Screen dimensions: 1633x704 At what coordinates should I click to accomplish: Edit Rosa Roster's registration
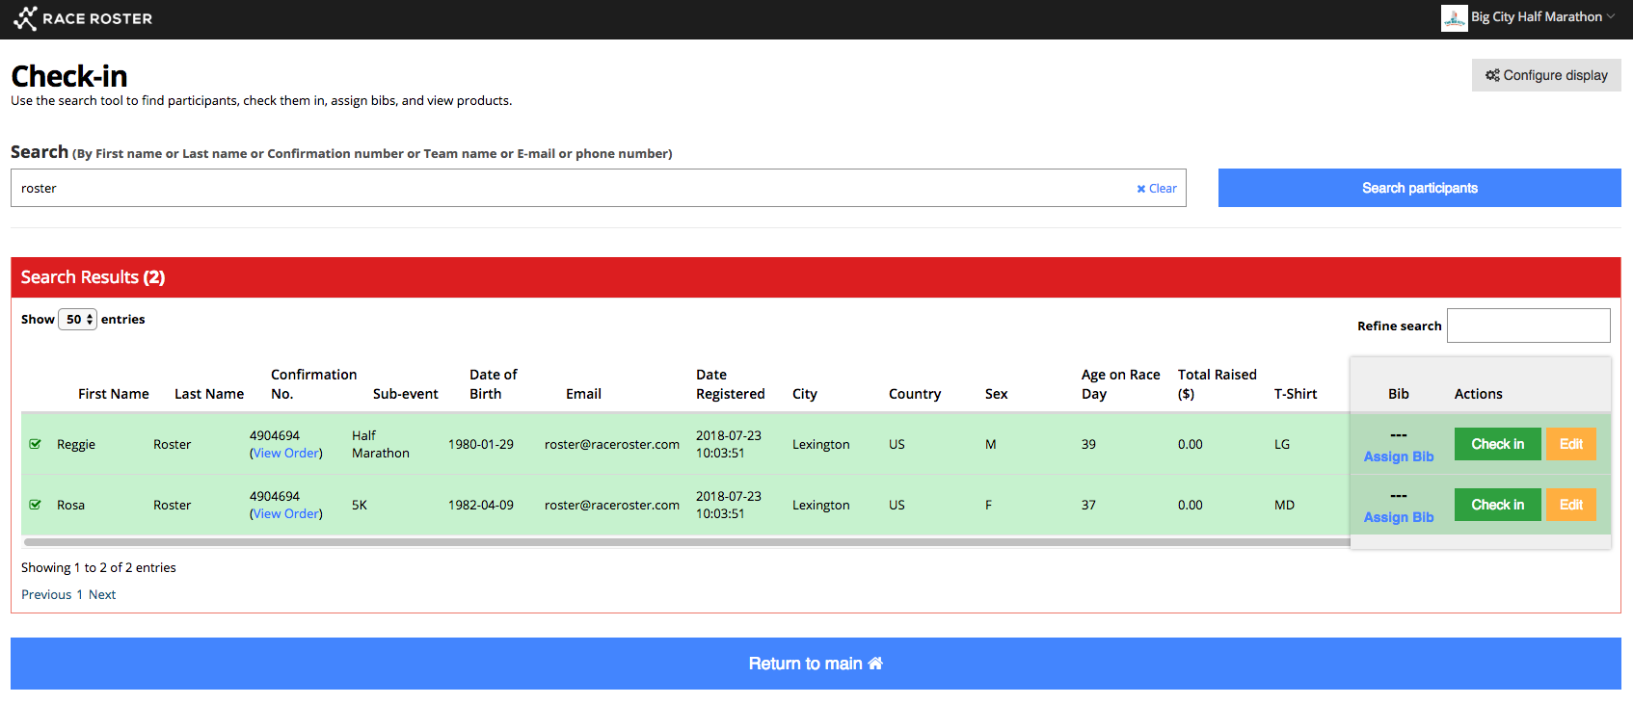click(1570, 505)
